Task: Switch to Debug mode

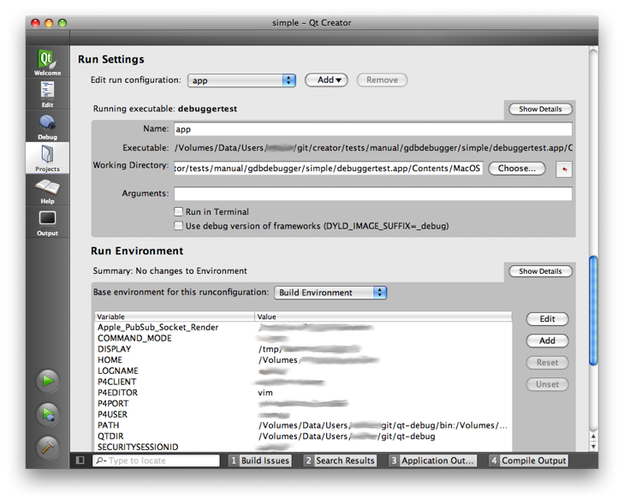Action: pos(47,126)
